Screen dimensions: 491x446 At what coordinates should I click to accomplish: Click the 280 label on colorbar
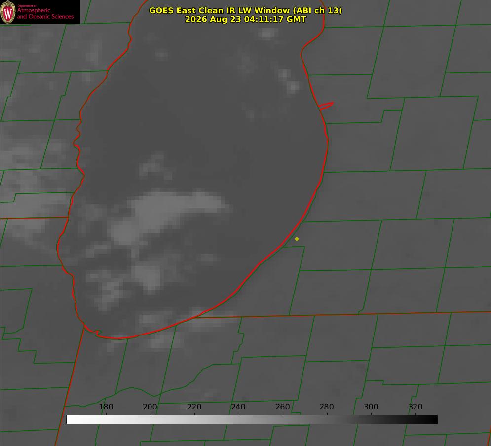pyautogui.click(x=327, y=407)
